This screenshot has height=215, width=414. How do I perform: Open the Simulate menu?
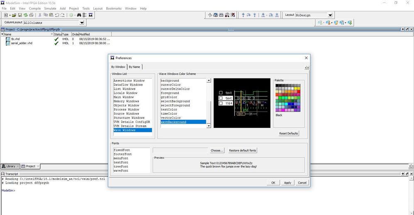(50, 8)
